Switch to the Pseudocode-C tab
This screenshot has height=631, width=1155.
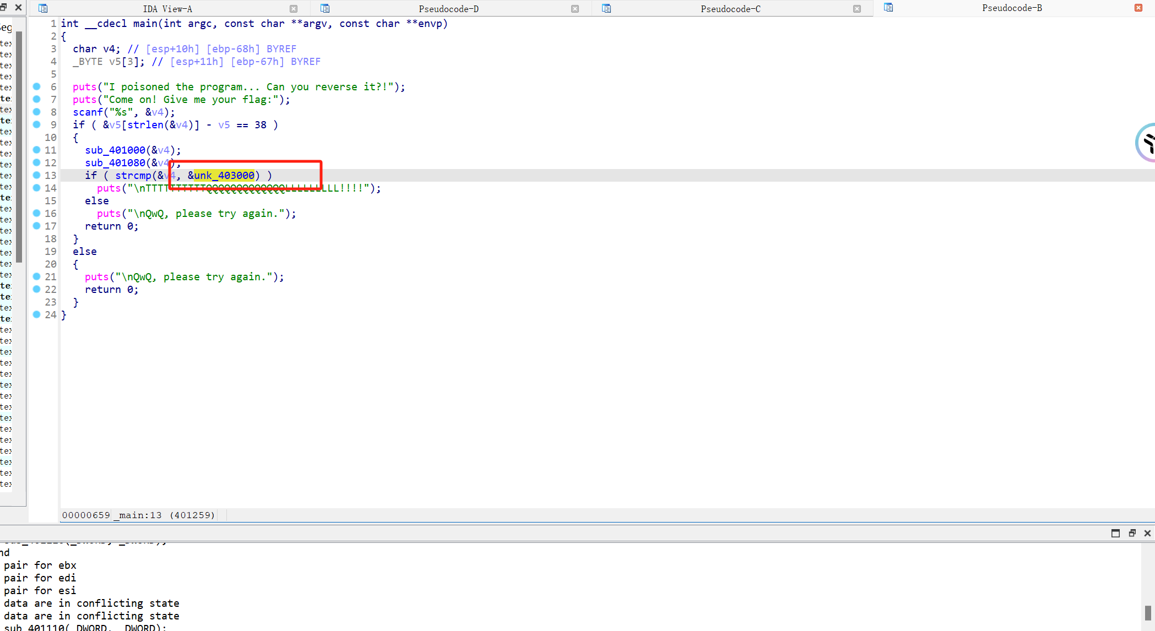(x=730, y=9)
